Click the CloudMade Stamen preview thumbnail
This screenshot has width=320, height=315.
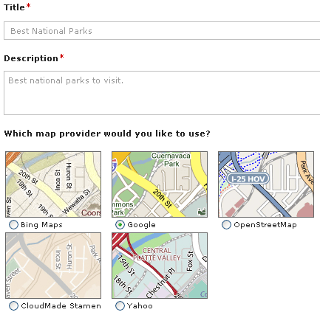tap(53, 266)
